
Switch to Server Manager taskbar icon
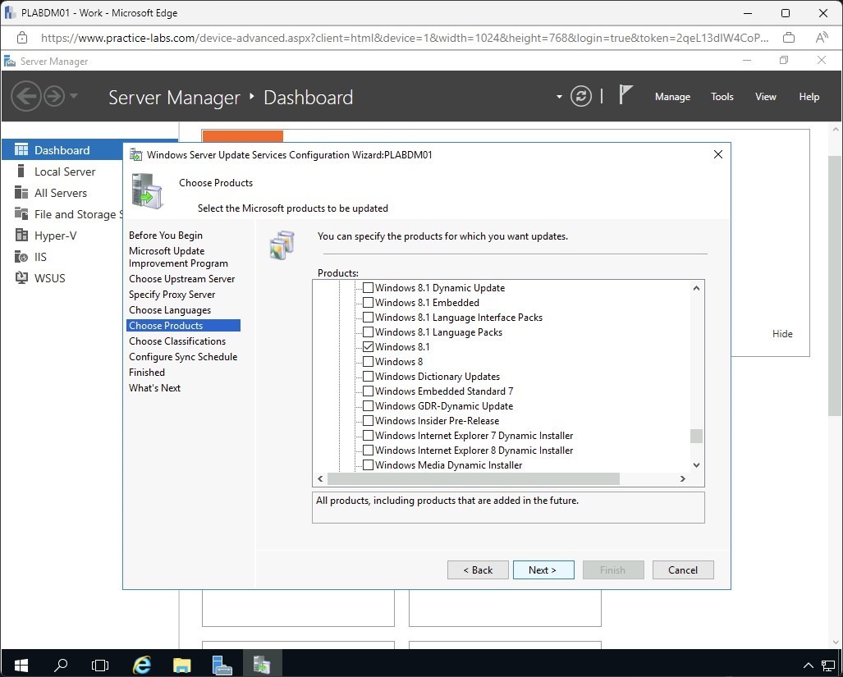coord(222,666)
